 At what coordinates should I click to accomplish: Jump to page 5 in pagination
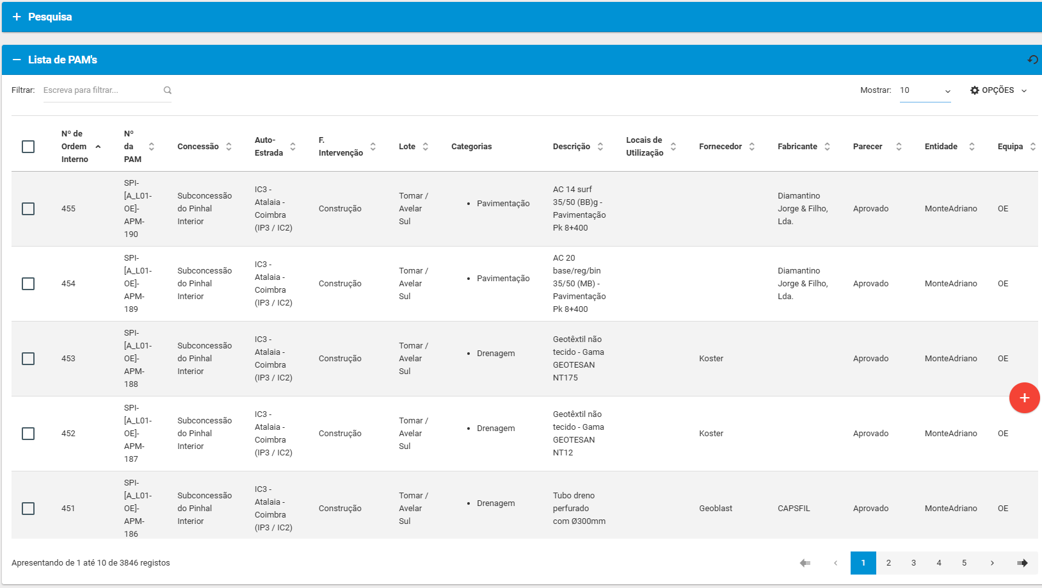click(x=964, y=563)
